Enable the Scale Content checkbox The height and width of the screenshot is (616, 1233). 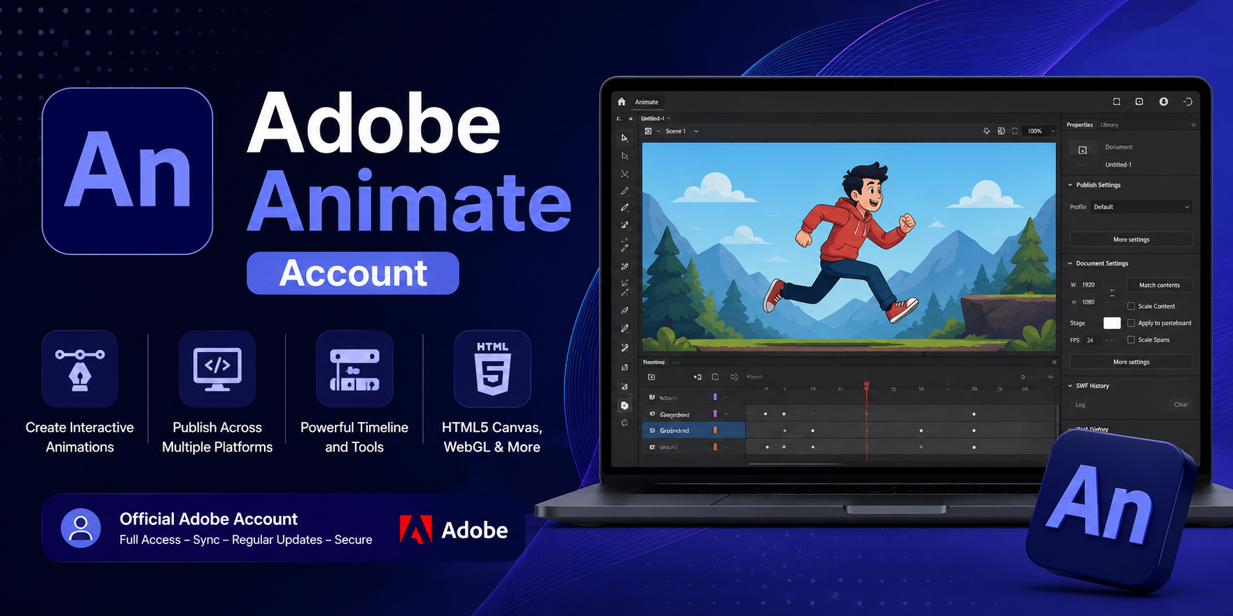click(1131, 306)
